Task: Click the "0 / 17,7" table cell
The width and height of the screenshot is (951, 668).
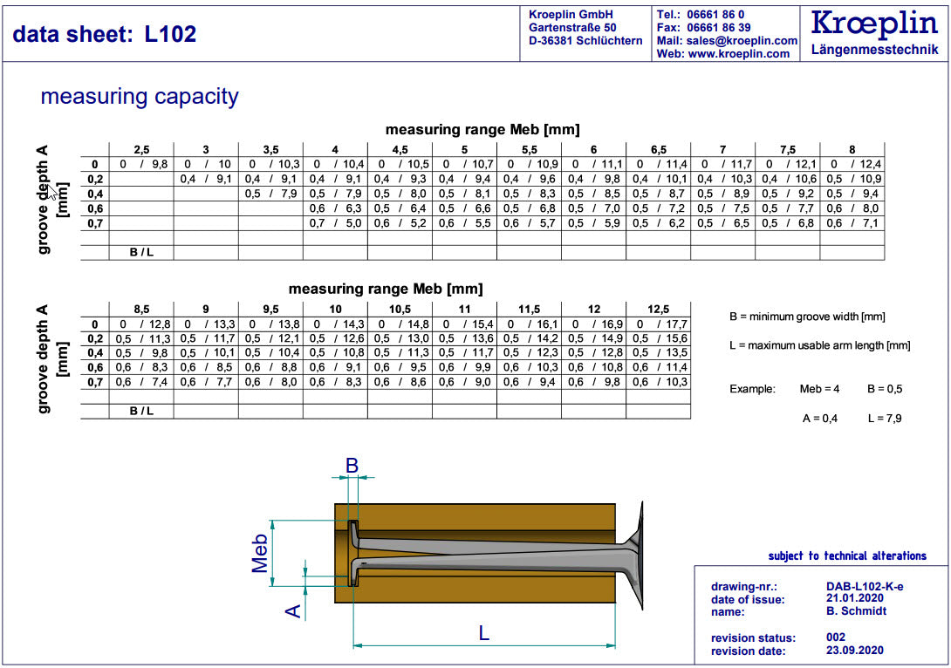Action: pyautogui.click(x=658, y=324)
